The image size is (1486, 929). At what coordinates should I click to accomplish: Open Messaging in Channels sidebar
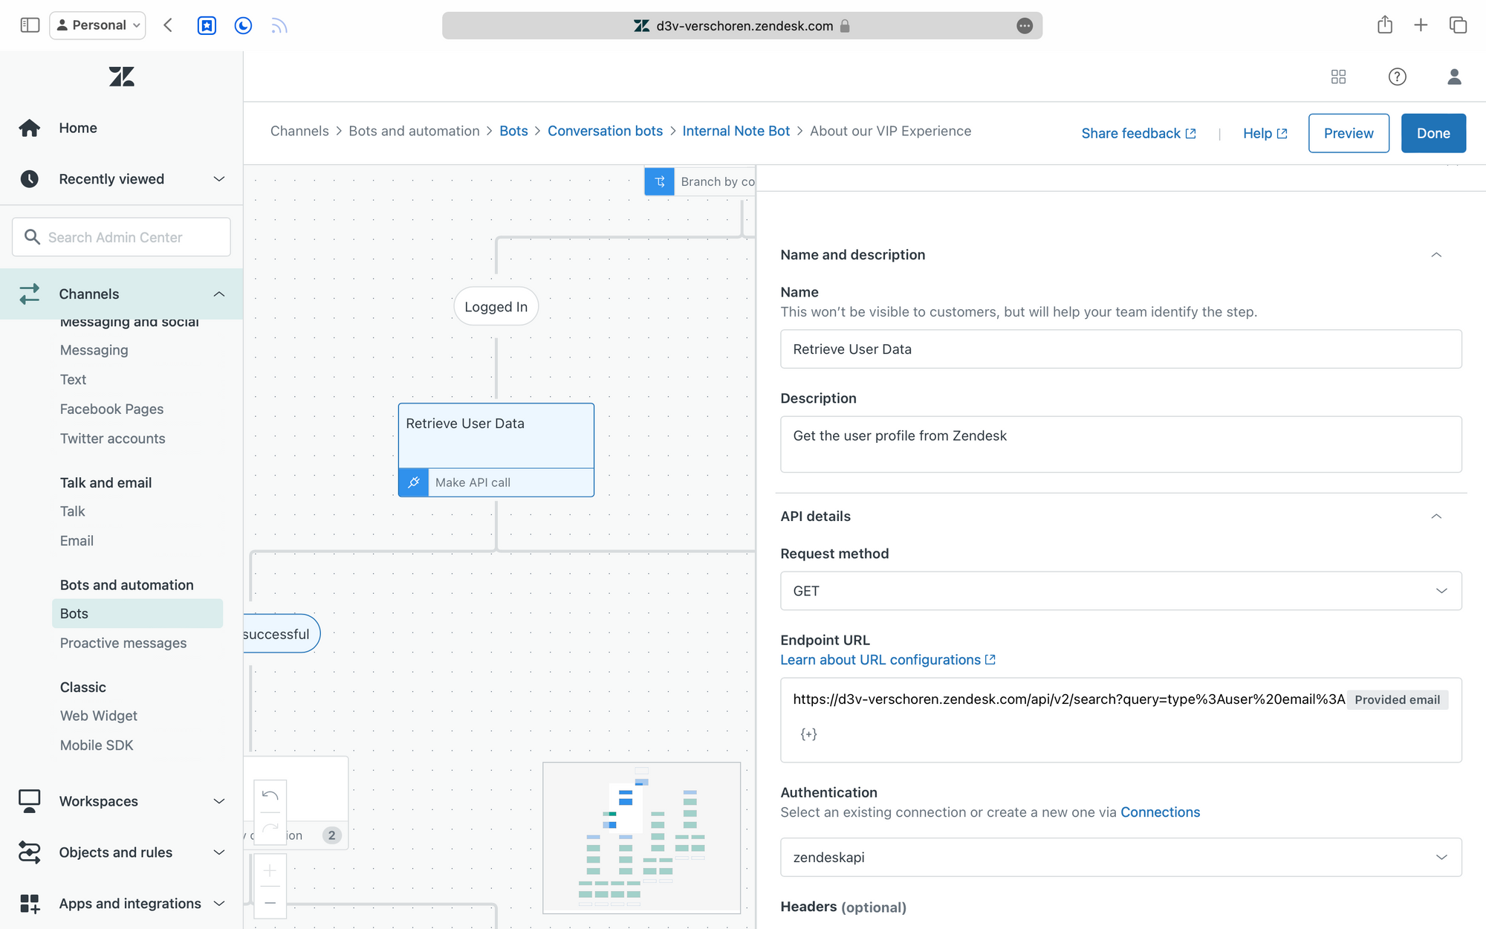94,350
